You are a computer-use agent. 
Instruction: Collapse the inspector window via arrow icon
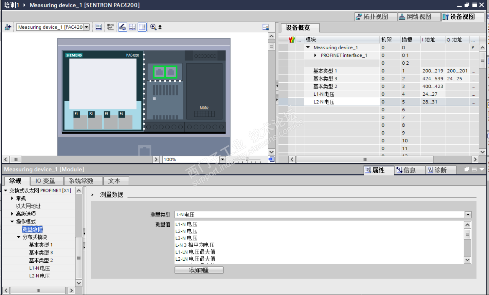coord(481,169)
